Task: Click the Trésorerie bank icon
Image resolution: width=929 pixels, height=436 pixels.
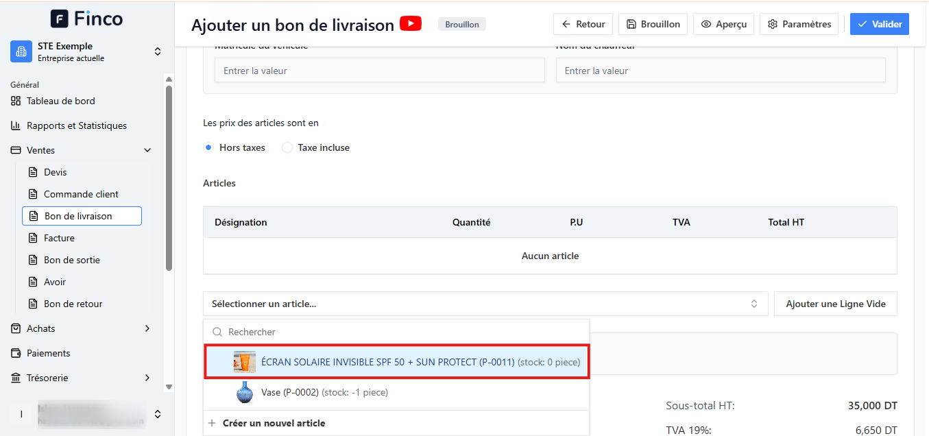Action: (16, 378)
